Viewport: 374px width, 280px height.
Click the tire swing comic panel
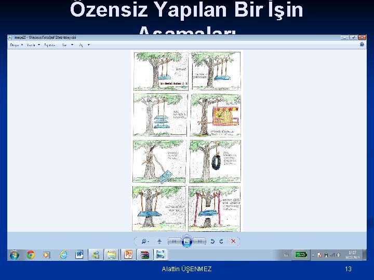click(215, 161)
